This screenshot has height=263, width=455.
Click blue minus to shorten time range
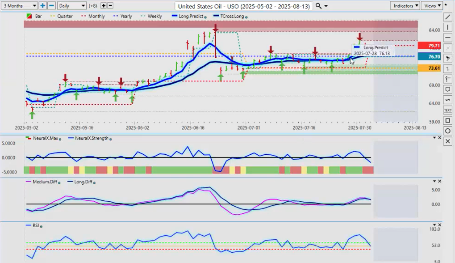coord(51,6)
